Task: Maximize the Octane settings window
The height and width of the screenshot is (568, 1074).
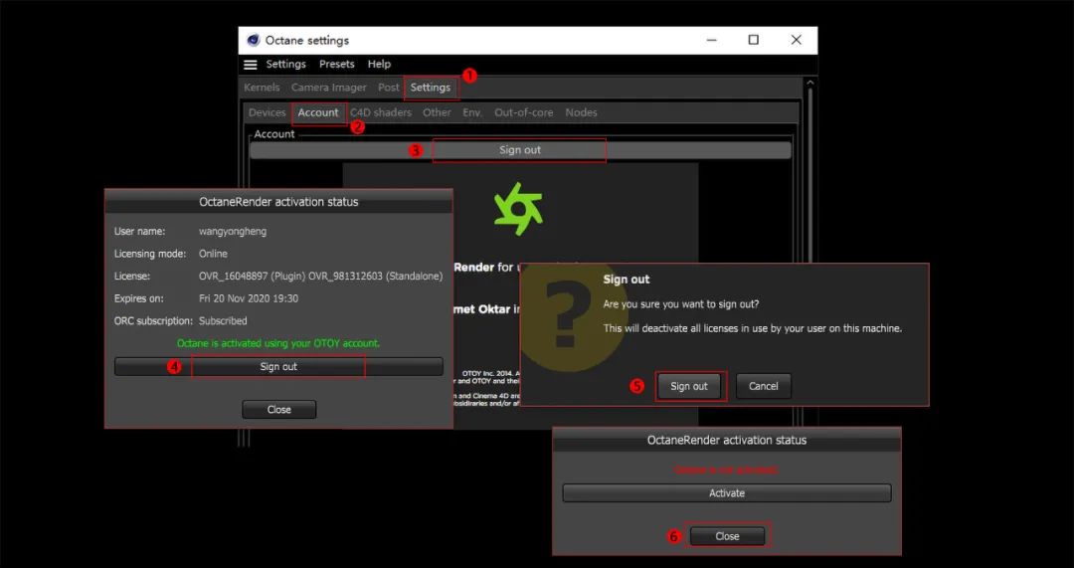Action: [x=753, y=40]
